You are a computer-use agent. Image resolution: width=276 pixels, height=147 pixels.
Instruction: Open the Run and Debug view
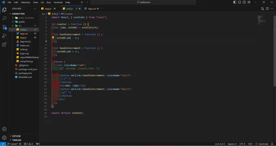tap(4, 36)
